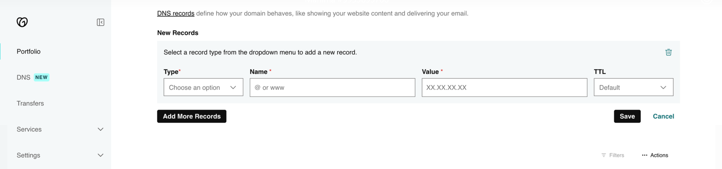This screenshot has width=722, height=169.
Task: Click the NEW badge beside DNS
Action: point(41,77)
